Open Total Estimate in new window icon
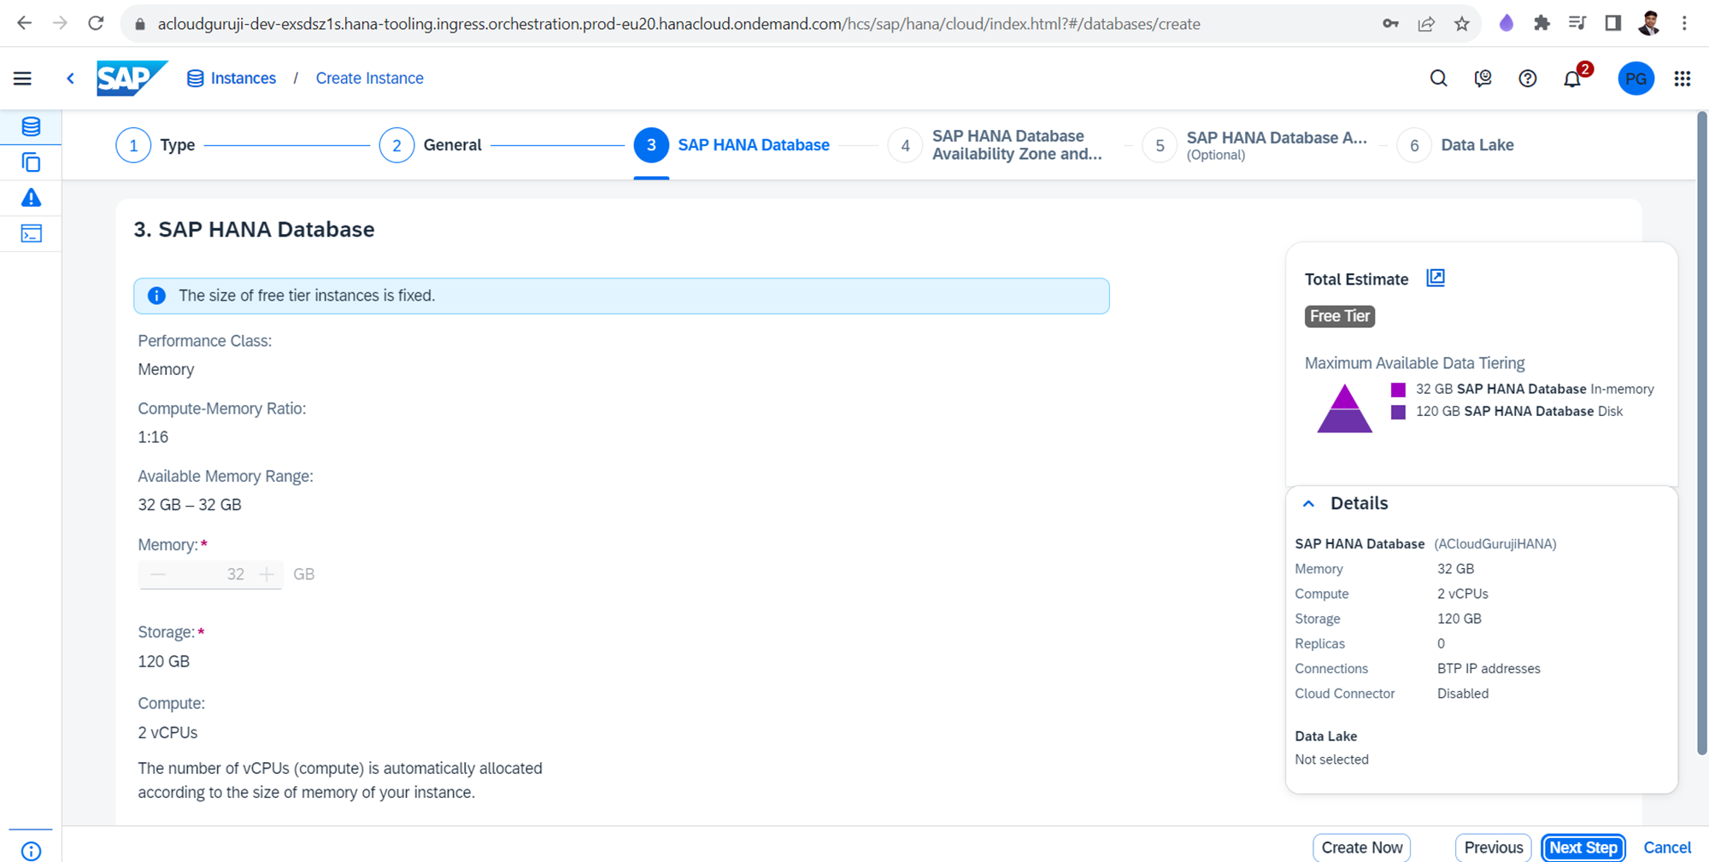 tap(1436, 279)
